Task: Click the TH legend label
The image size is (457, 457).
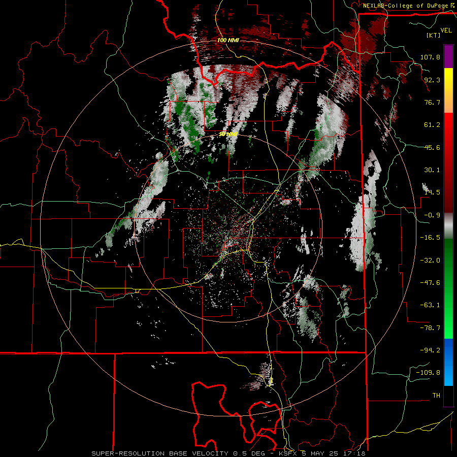Action: [436, 396]
